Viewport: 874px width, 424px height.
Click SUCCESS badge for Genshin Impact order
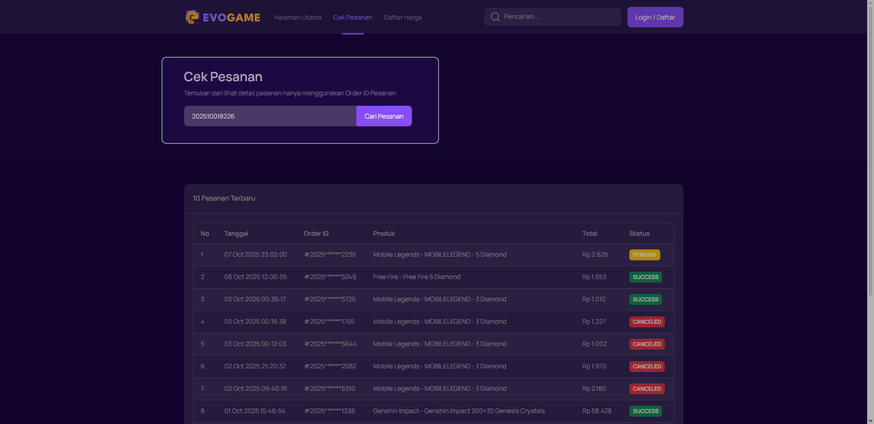point(645,411)
